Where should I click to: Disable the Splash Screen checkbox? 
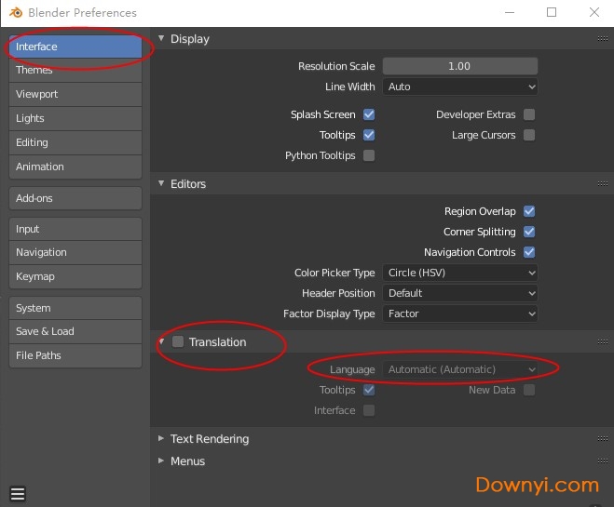(369, 114)
